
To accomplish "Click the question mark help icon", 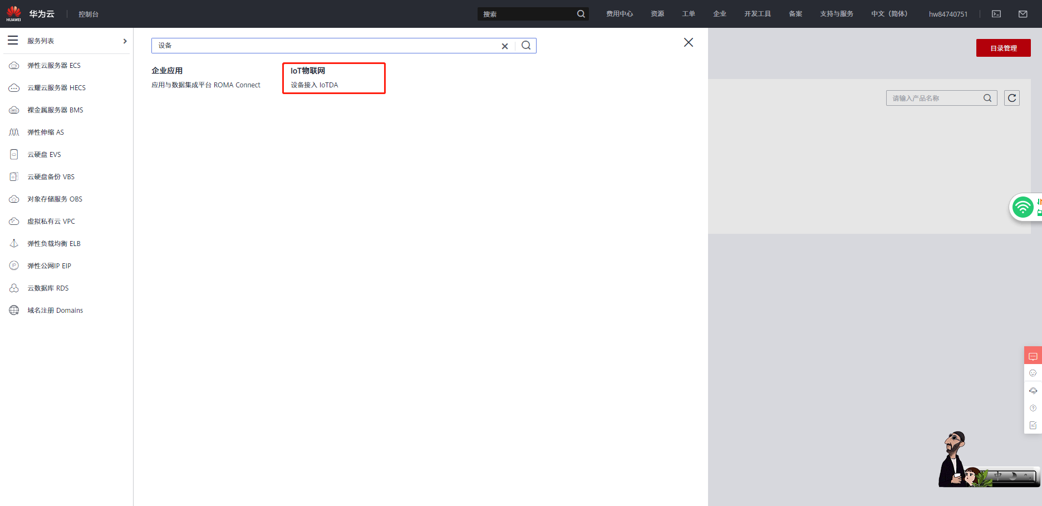I will 1033,408.
